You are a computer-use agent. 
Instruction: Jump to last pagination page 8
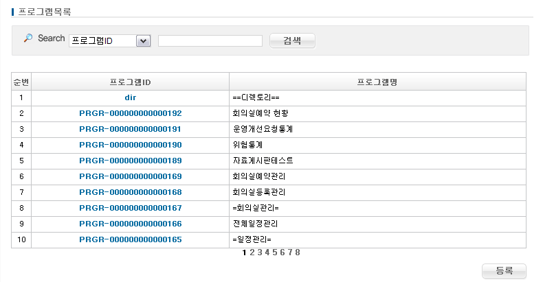click(x=297, y=252)
